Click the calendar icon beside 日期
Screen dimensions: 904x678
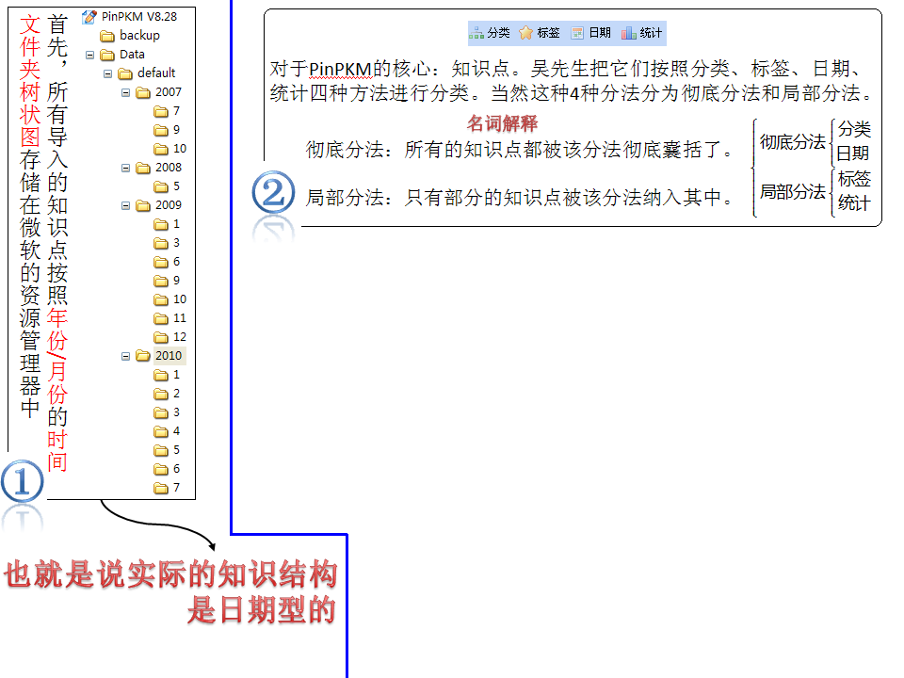pyautogui.click(x=577, y=33)
